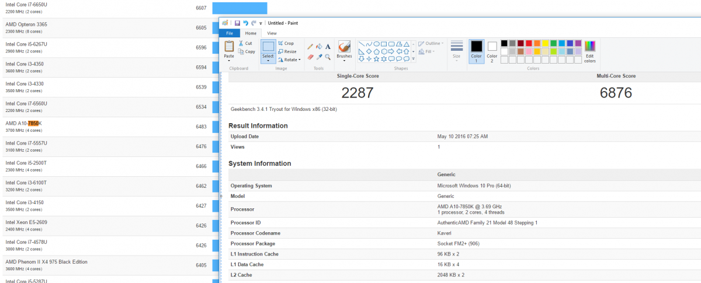Click the Intel Core i3-6100T list entry
This screenshot has width=701, height=283.
click(x=26, y=183)
